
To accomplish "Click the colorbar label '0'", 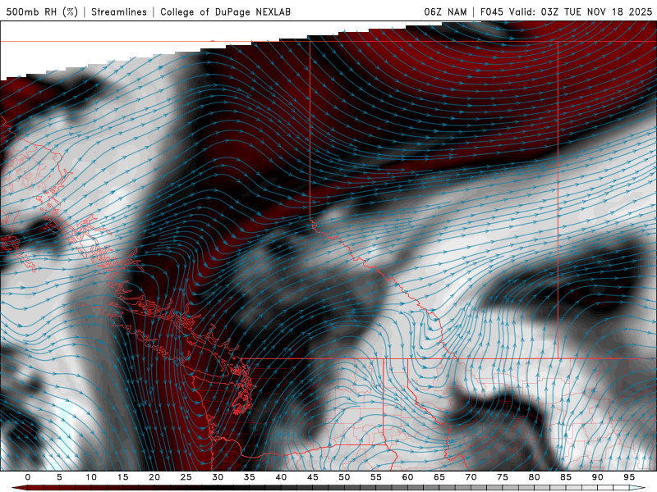I will point(28,477).
